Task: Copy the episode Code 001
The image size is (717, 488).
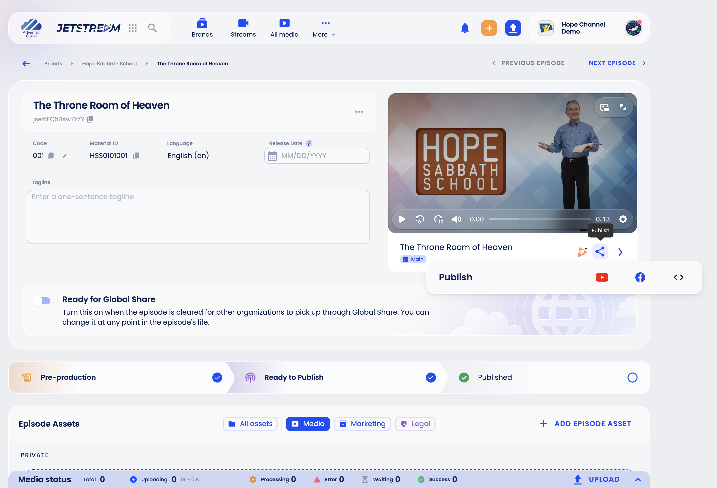Action: 51,156
